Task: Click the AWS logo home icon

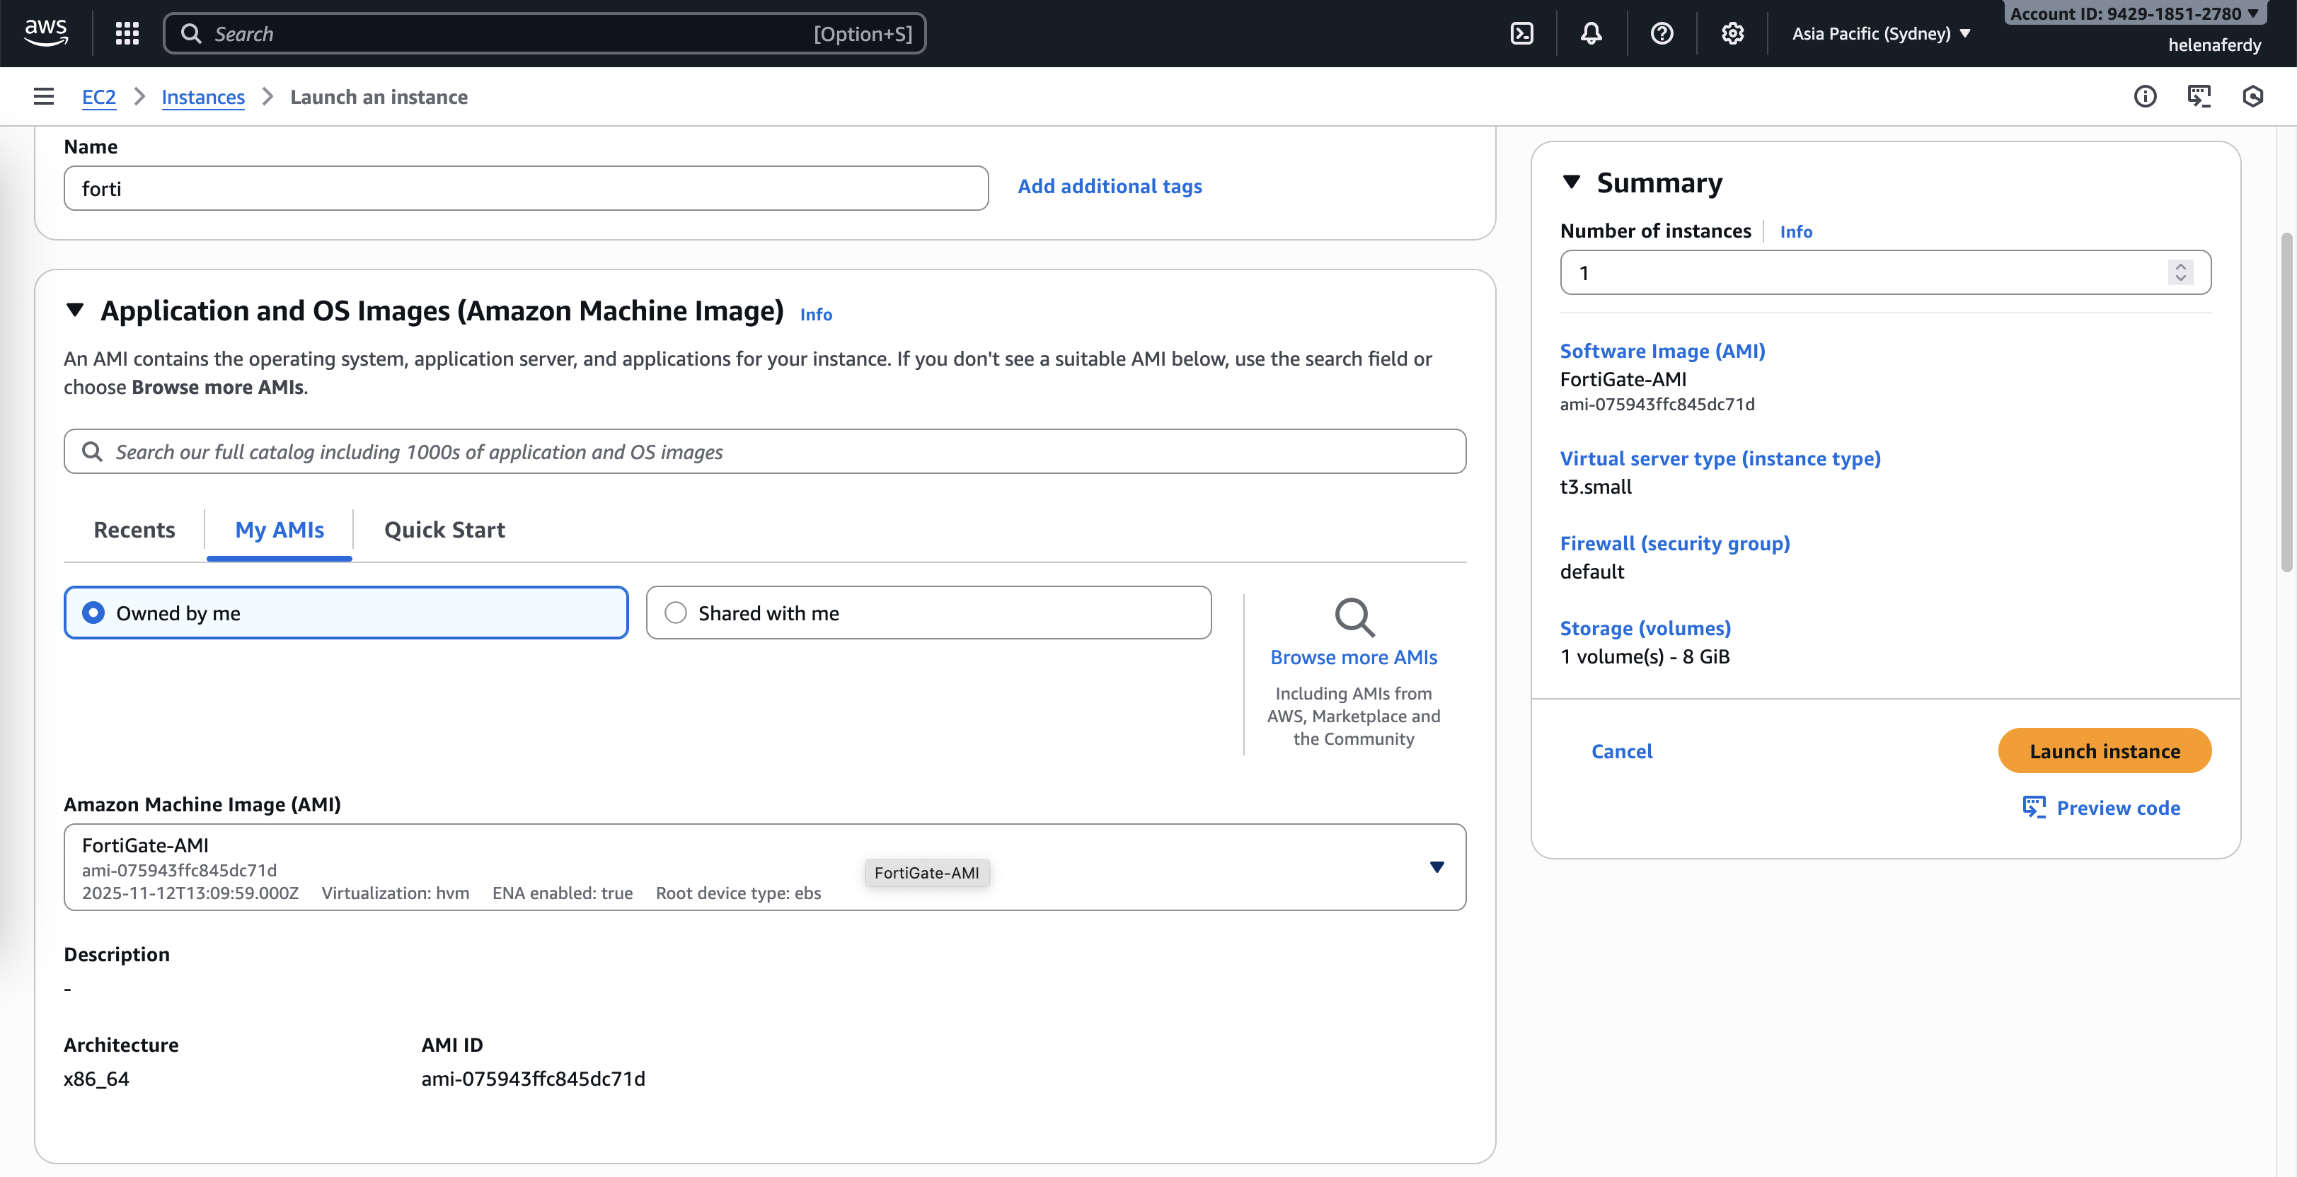Action: [x=45, y=33]
